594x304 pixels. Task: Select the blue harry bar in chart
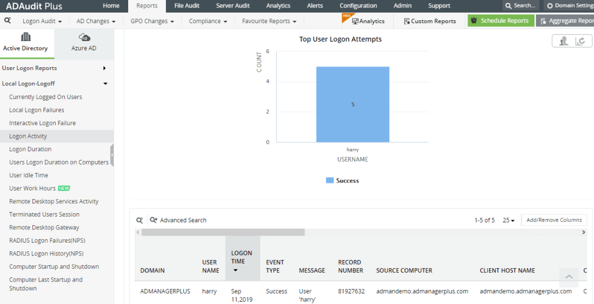pos(352,104)
